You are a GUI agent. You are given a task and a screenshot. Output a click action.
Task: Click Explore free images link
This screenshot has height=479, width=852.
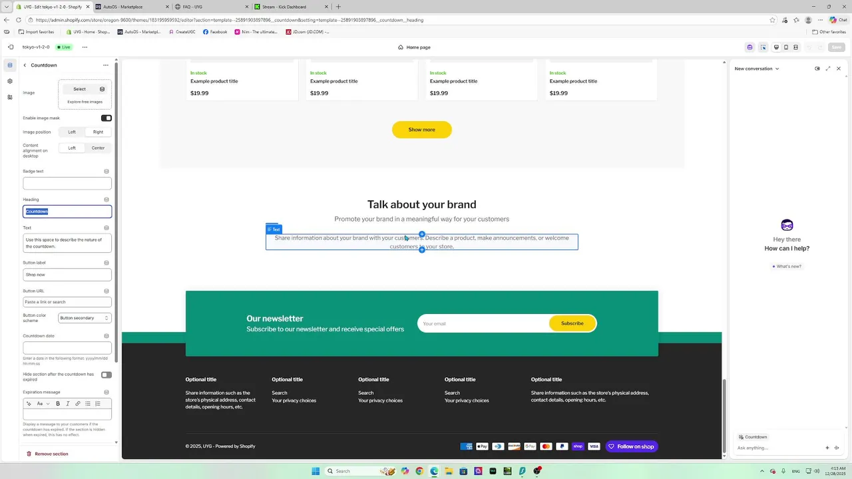(x=85, y=102)
